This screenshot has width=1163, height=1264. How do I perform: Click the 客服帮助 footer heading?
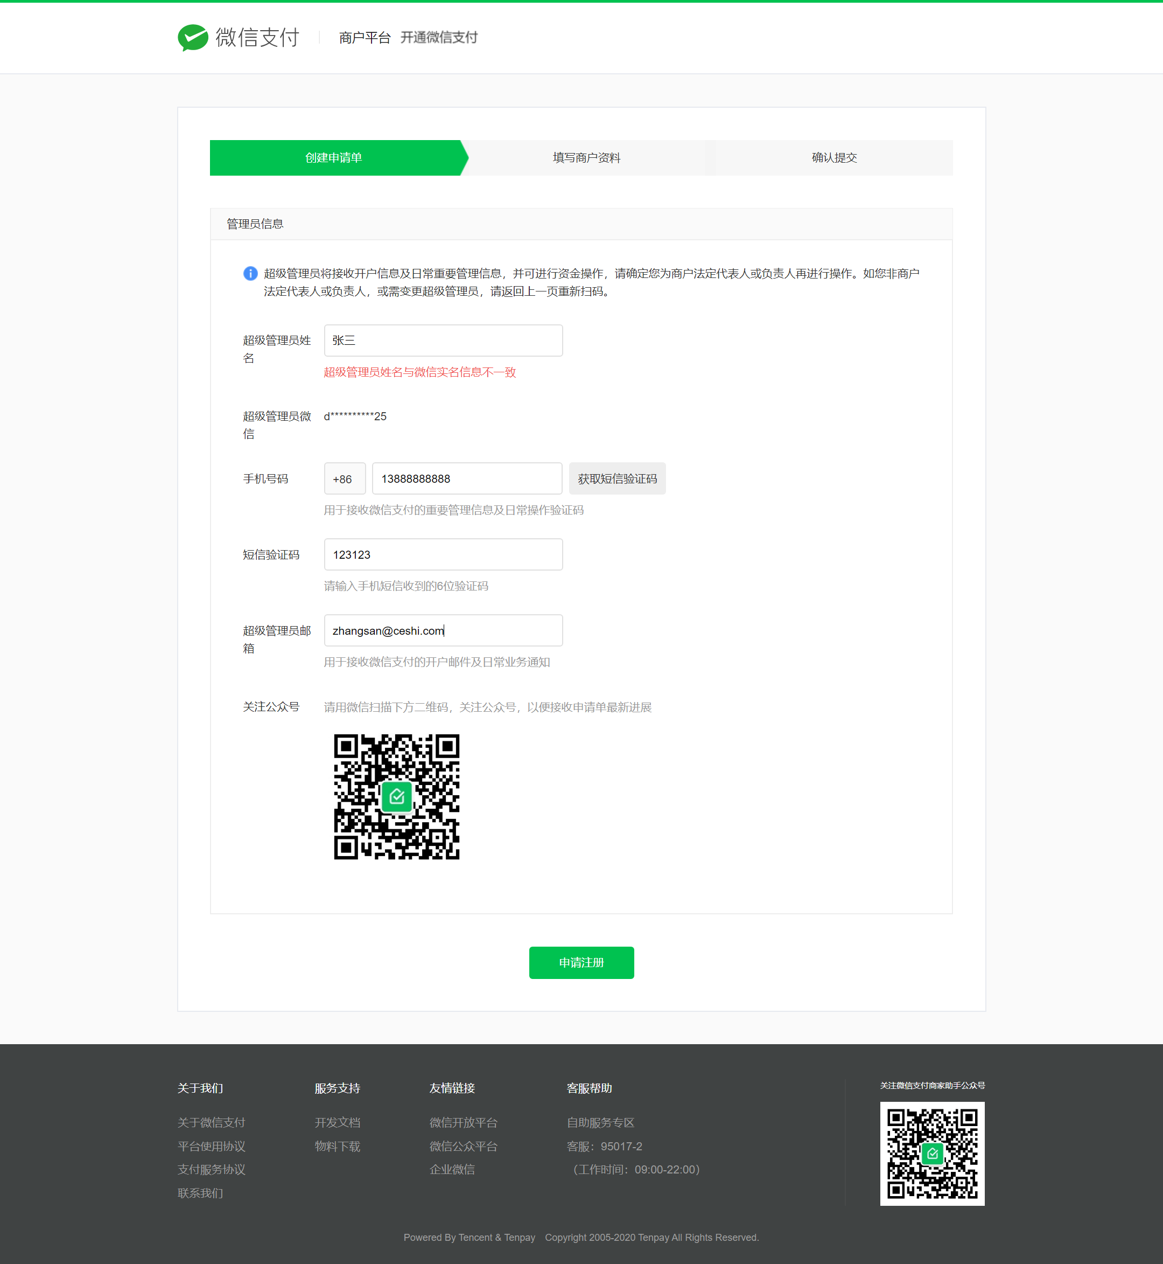tap(589, 1088)
